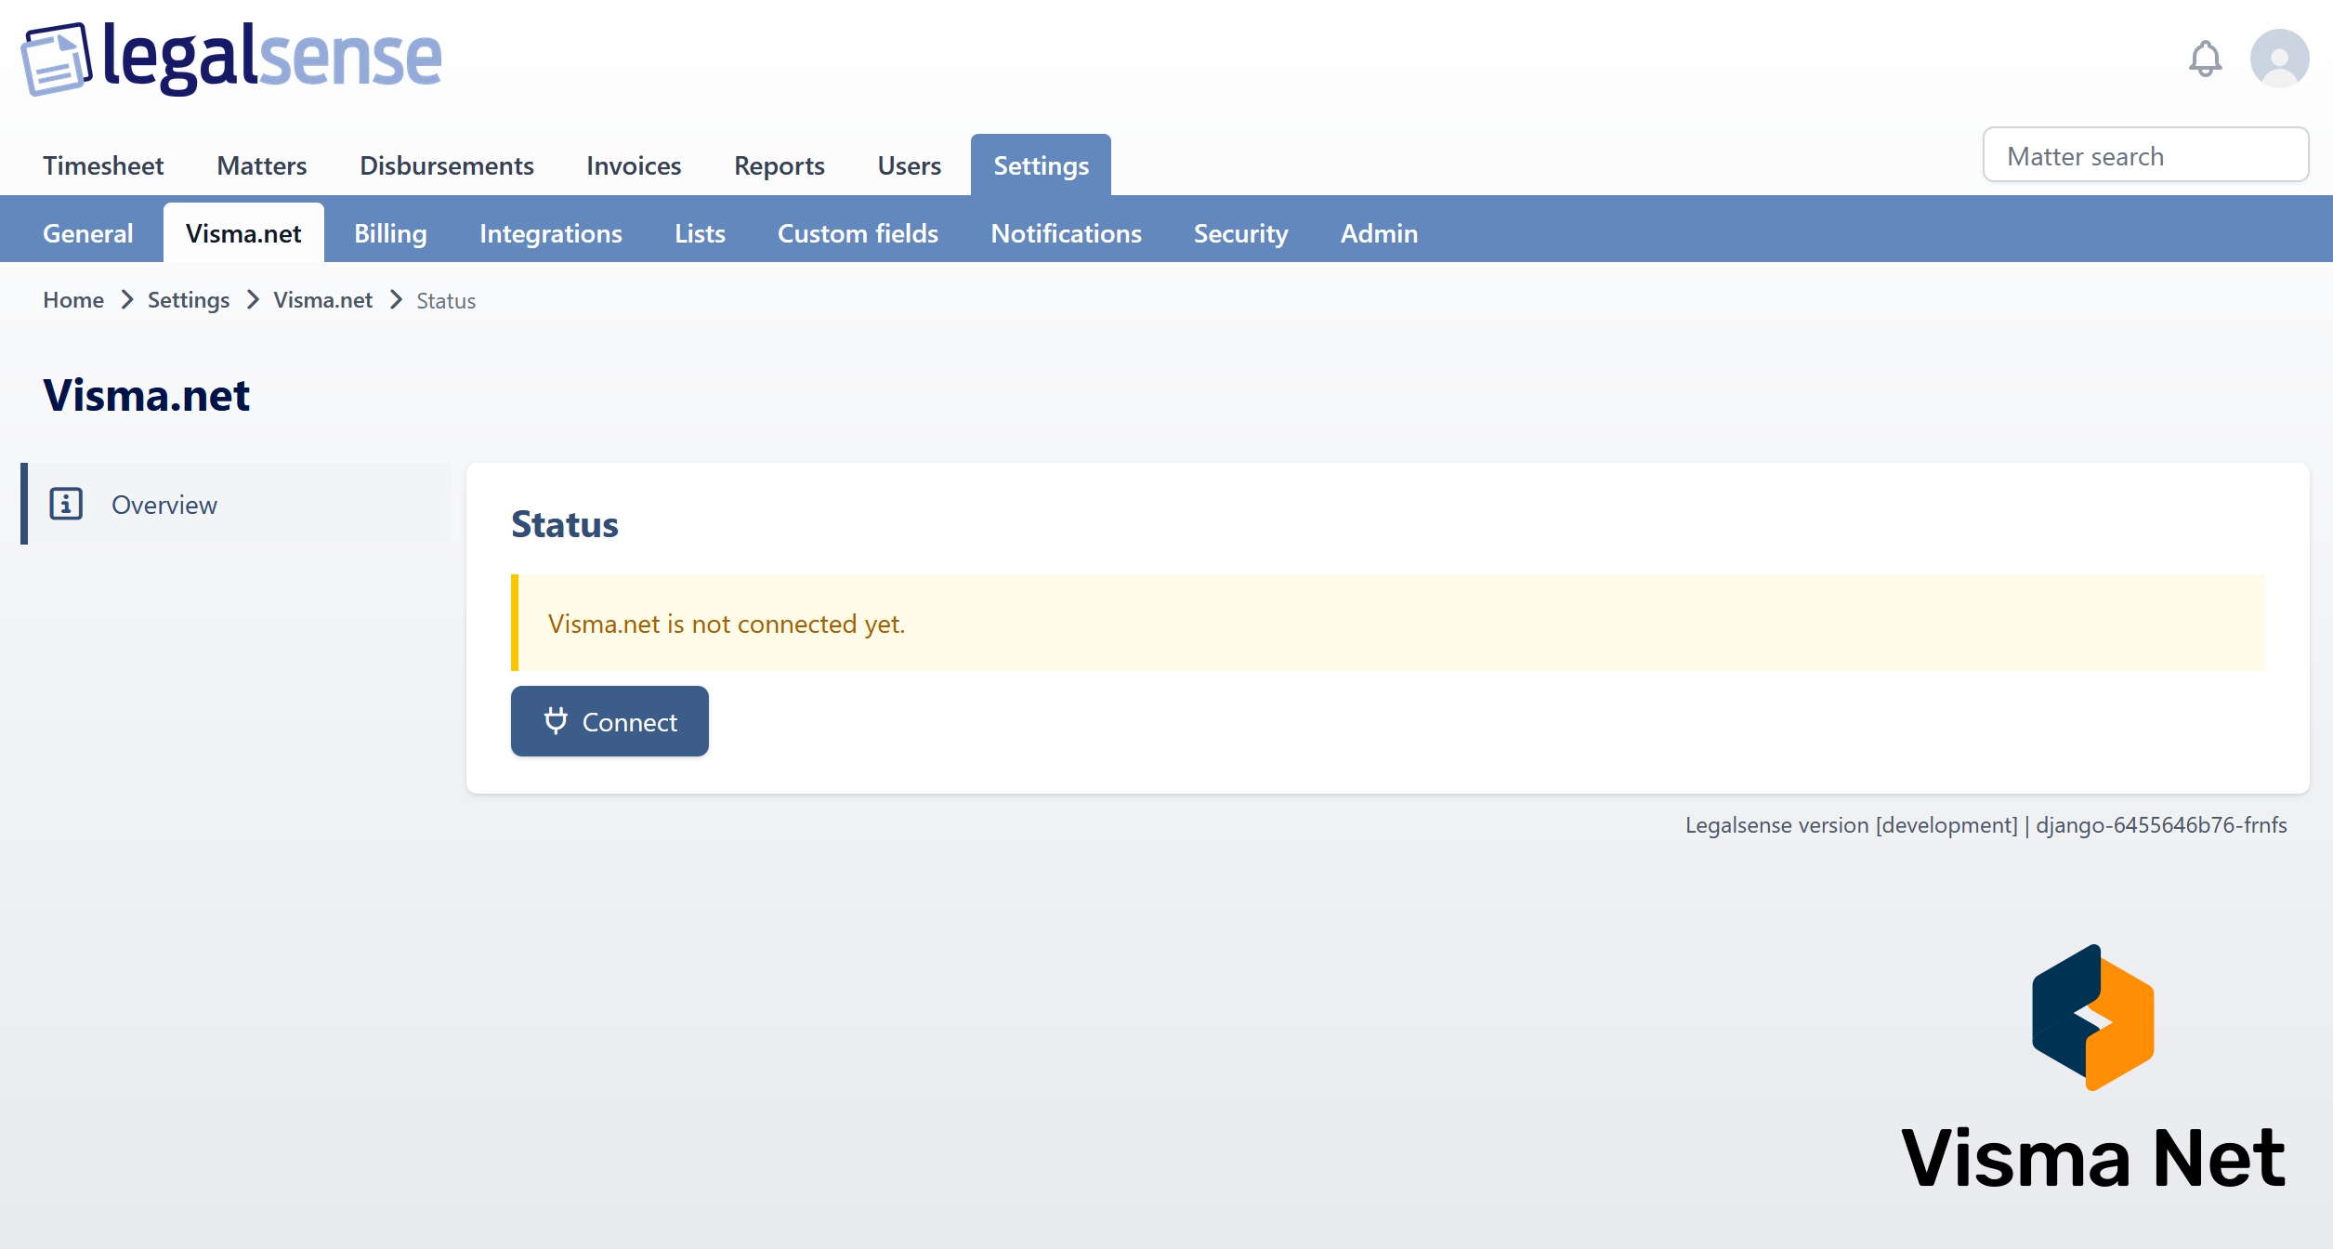The width and height of the screenshot is (2333, 1249).
Task: Follow the Settings breadcrumb link
Action: click(x=189, y=299)
